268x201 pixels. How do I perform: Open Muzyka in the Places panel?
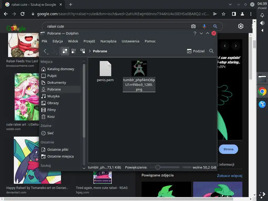(x=60, y=96)
